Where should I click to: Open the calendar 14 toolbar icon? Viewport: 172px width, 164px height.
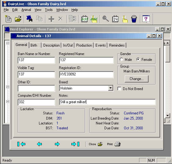click(115, 19)
